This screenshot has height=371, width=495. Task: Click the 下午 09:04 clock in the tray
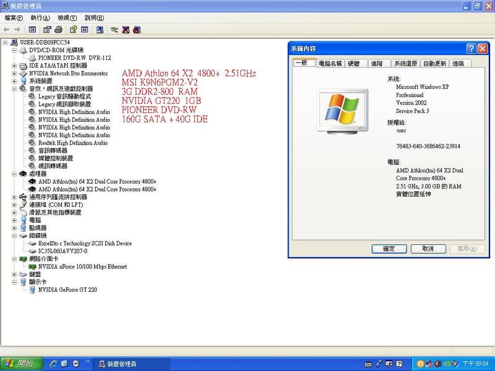point(475,364)
